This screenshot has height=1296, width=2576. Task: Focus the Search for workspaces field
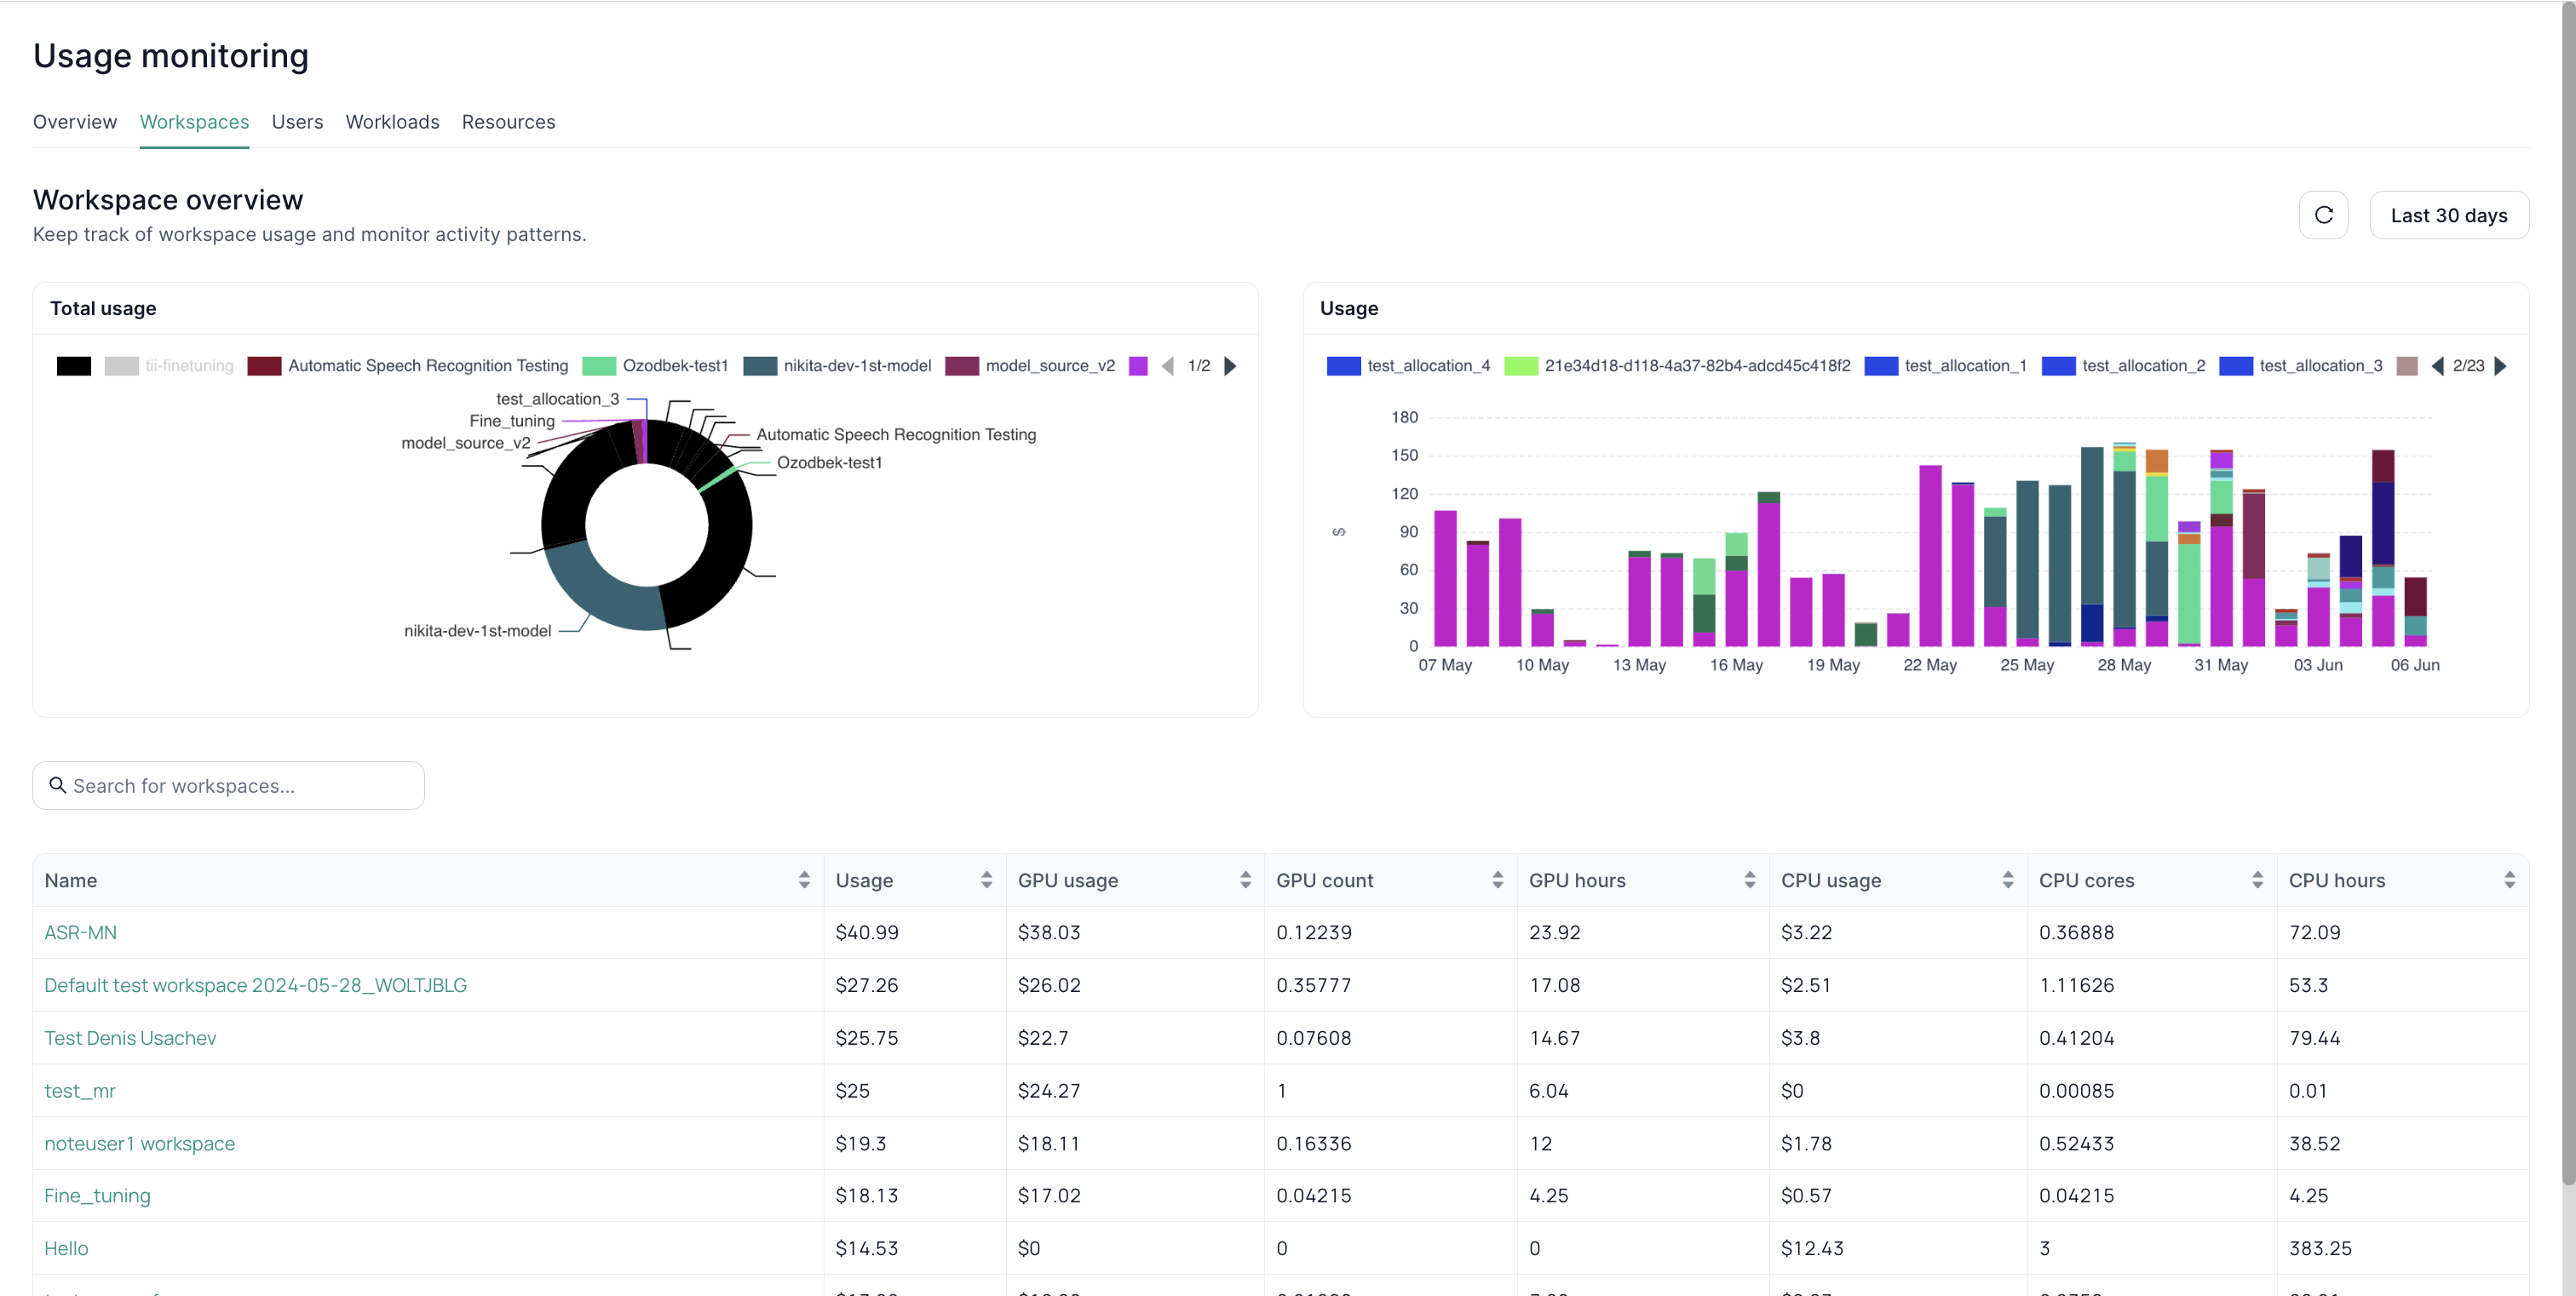point(240,785)
